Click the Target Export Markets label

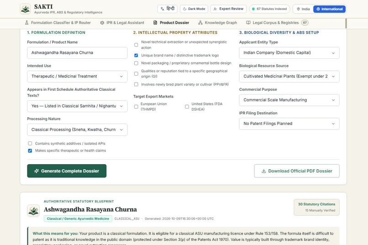click(x=153, y=96)
